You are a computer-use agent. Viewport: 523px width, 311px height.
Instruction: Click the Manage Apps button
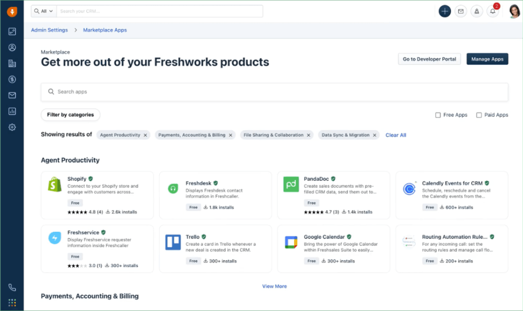coord(487,59)
